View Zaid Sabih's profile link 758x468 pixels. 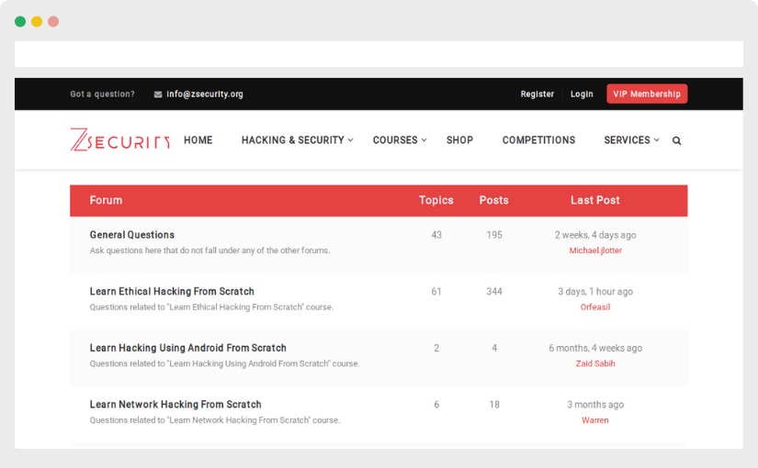point(595,363)
